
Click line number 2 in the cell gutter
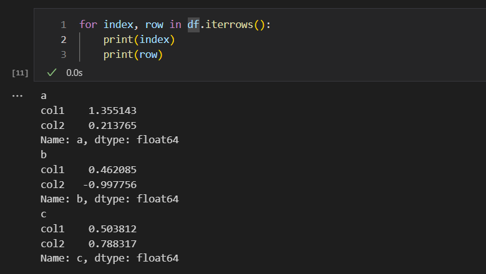[64, 40]
